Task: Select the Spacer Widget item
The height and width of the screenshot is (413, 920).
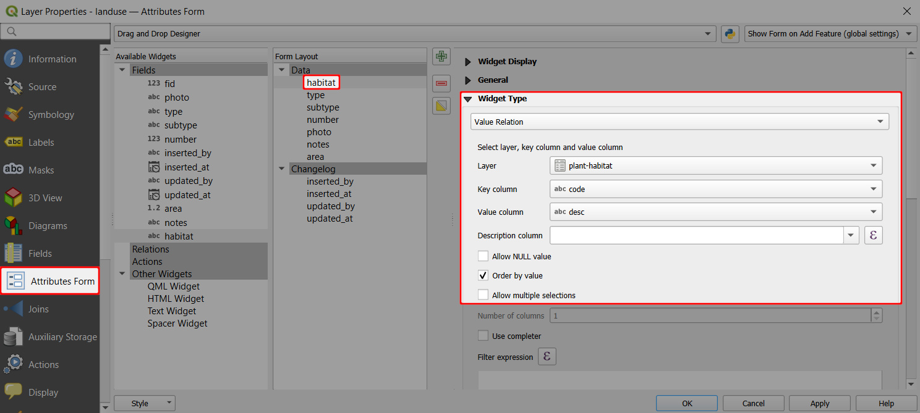Action: (x=177, y=323)
